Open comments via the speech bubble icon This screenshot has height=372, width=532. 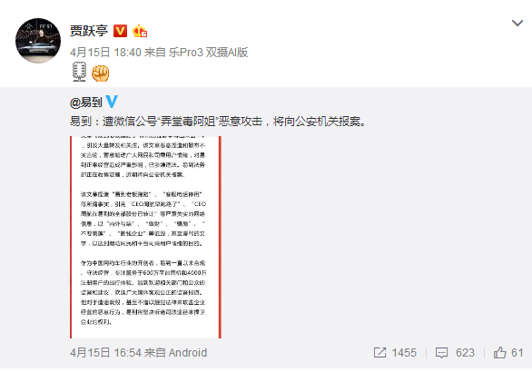pyautogui.click(x=441, y=353)
